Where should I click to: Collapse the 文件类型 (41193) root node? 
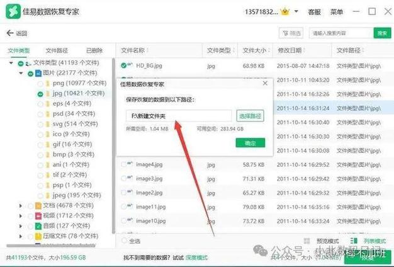[11, 63]
